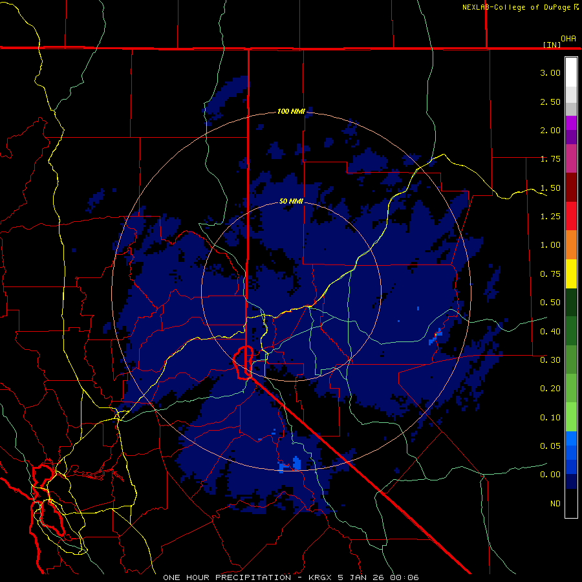Pick the light blue legend swatch beside 0.05
The width and height of the screenshot is (582, 582).
tap(571, 438)
